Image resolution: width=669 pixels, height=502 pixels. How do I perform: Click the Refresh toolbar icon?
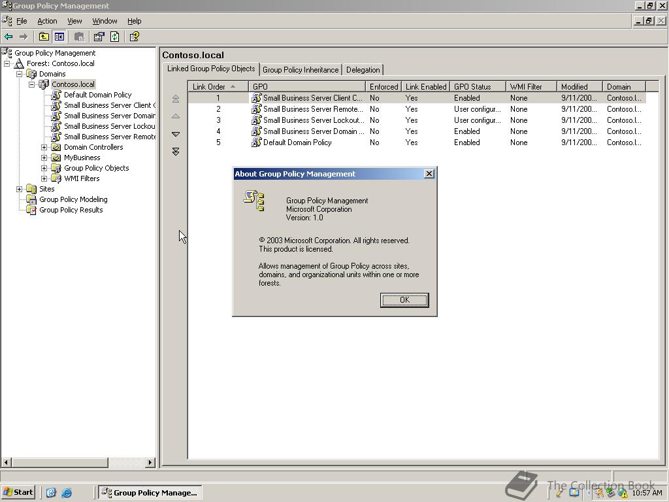click(115, 37)
